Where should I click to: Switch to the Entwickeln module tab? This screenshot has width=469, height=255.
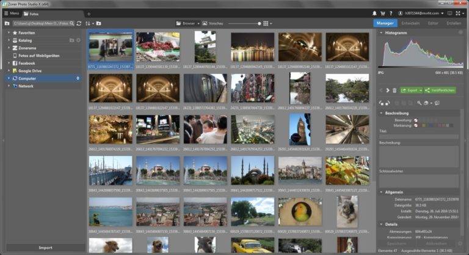(x=410, y=23)
